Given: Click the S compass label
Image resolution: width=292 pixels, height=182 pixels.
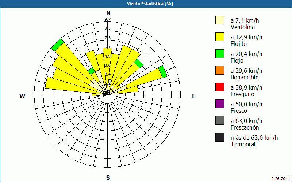Looking at the screenshot, I should [x=108, y=178].
